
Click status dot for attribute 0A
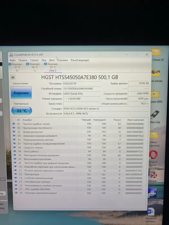15,155
